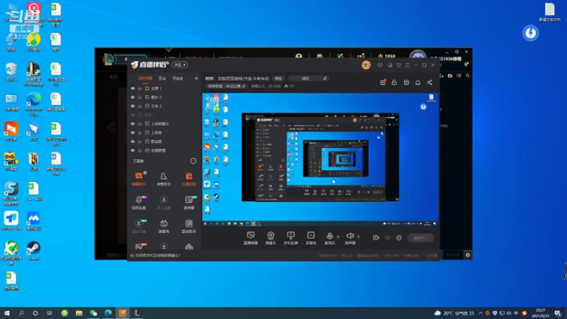Screen dimensions: 567x319
Task: Click the grey live status button at bottom right
Action: coord(420,238)
